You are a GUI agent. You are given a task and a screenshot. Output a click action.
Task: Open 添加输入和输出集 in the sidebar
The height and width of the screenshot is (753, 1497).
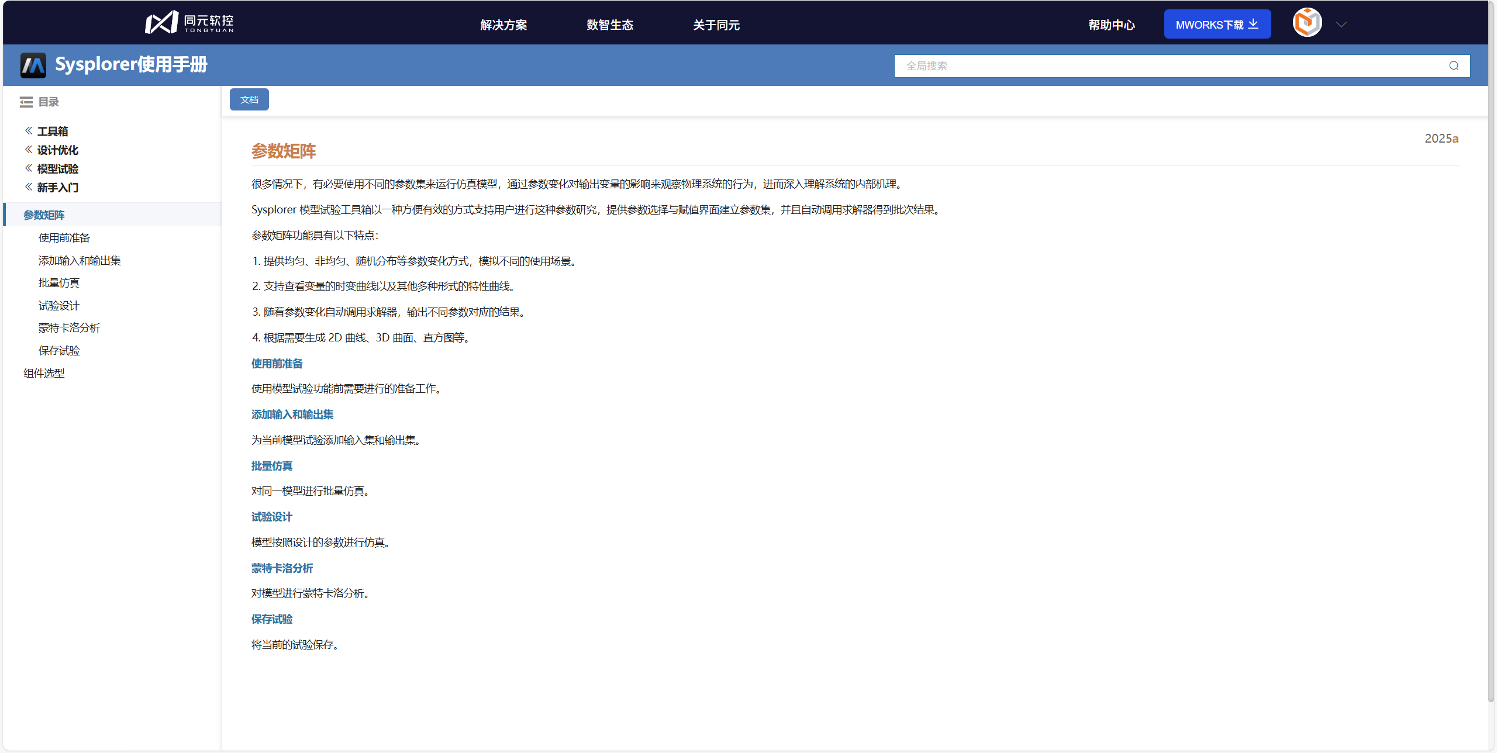click(80, 260)
